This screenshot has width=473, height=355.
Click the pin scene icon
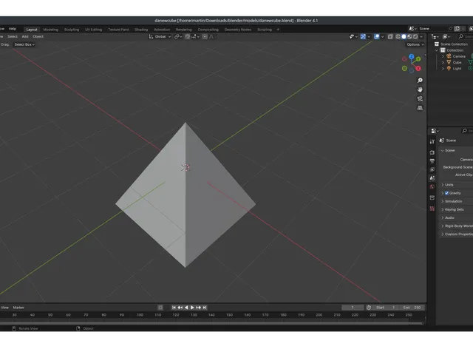point(451,29)
